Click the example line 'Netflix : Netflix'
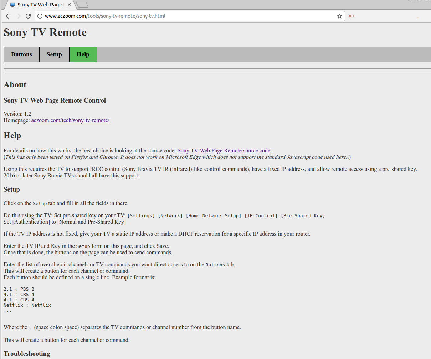 click(27, 305)
